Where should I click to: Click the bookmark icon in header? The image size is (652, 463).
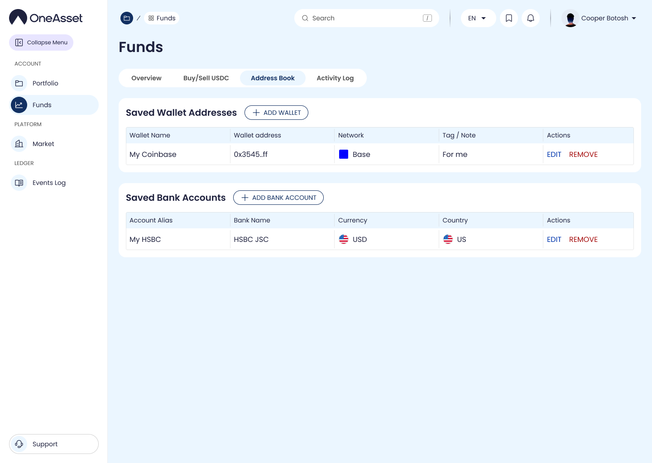point(509,18)
